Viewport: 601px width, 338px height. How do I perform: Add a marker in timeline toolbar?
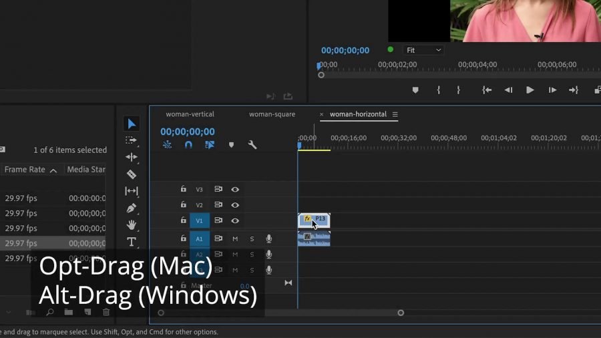coord(231,145)
